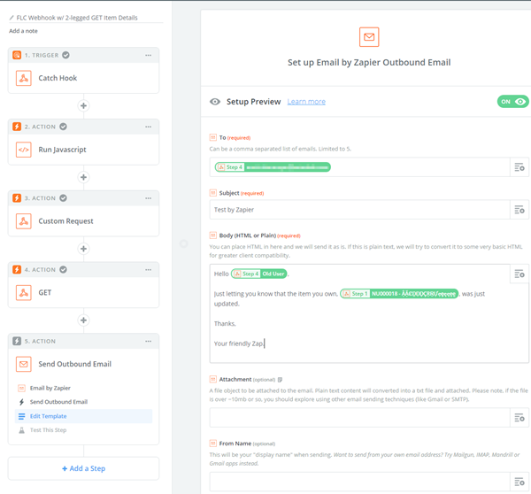Click the Attachment input field
Image resolution: width=531 pixels, height=494 pixels.
(x=359, y=418)
